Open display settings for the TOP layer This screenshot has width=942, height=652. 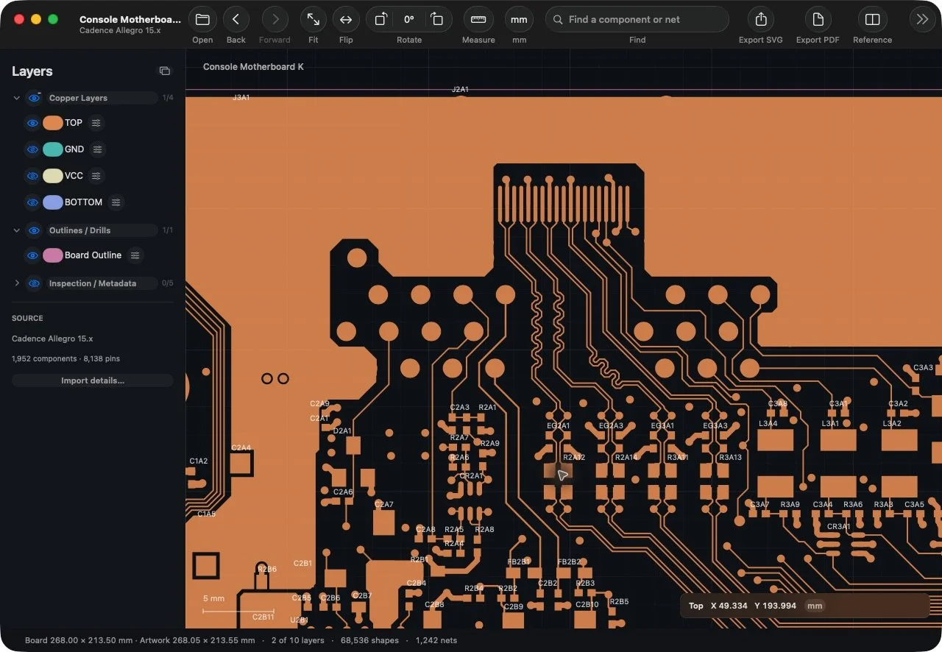(96, 123)
